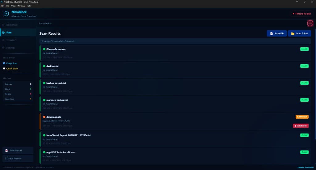
Task: Click the Clean count in Session stats
Action: pos(31,89)
